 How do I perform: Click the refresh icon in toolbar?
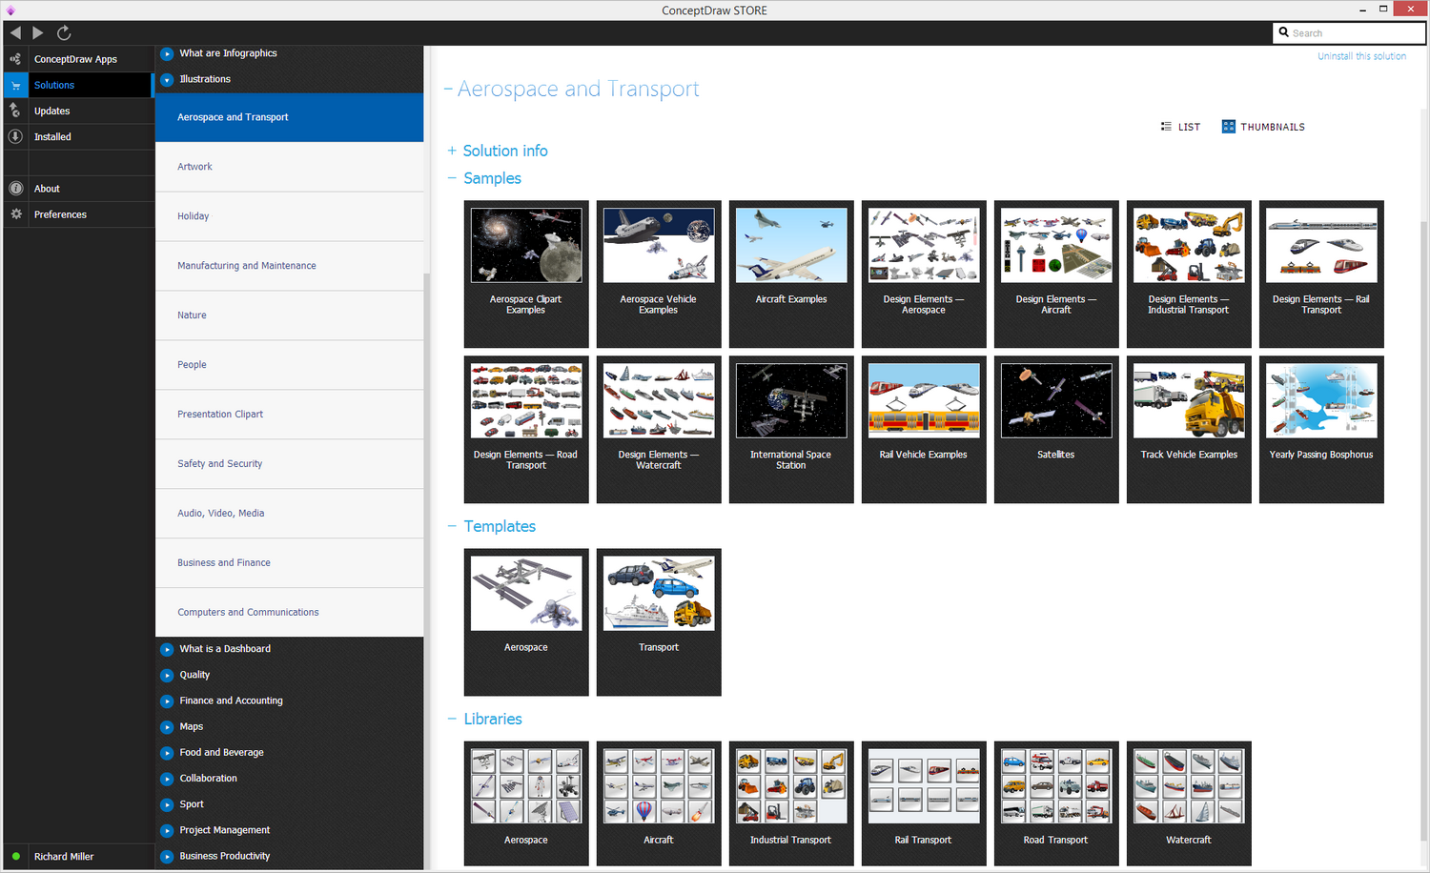pos(64,32)
